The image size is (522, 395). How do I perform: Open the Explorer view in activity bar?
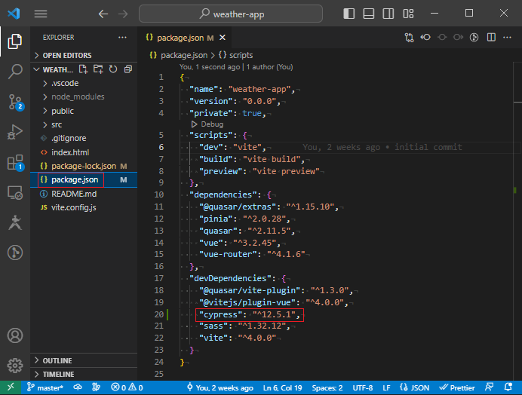(x=15, y=41)
